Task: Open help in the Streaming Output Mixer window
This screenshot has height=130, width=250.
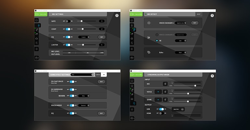Action: pos(212,76)
